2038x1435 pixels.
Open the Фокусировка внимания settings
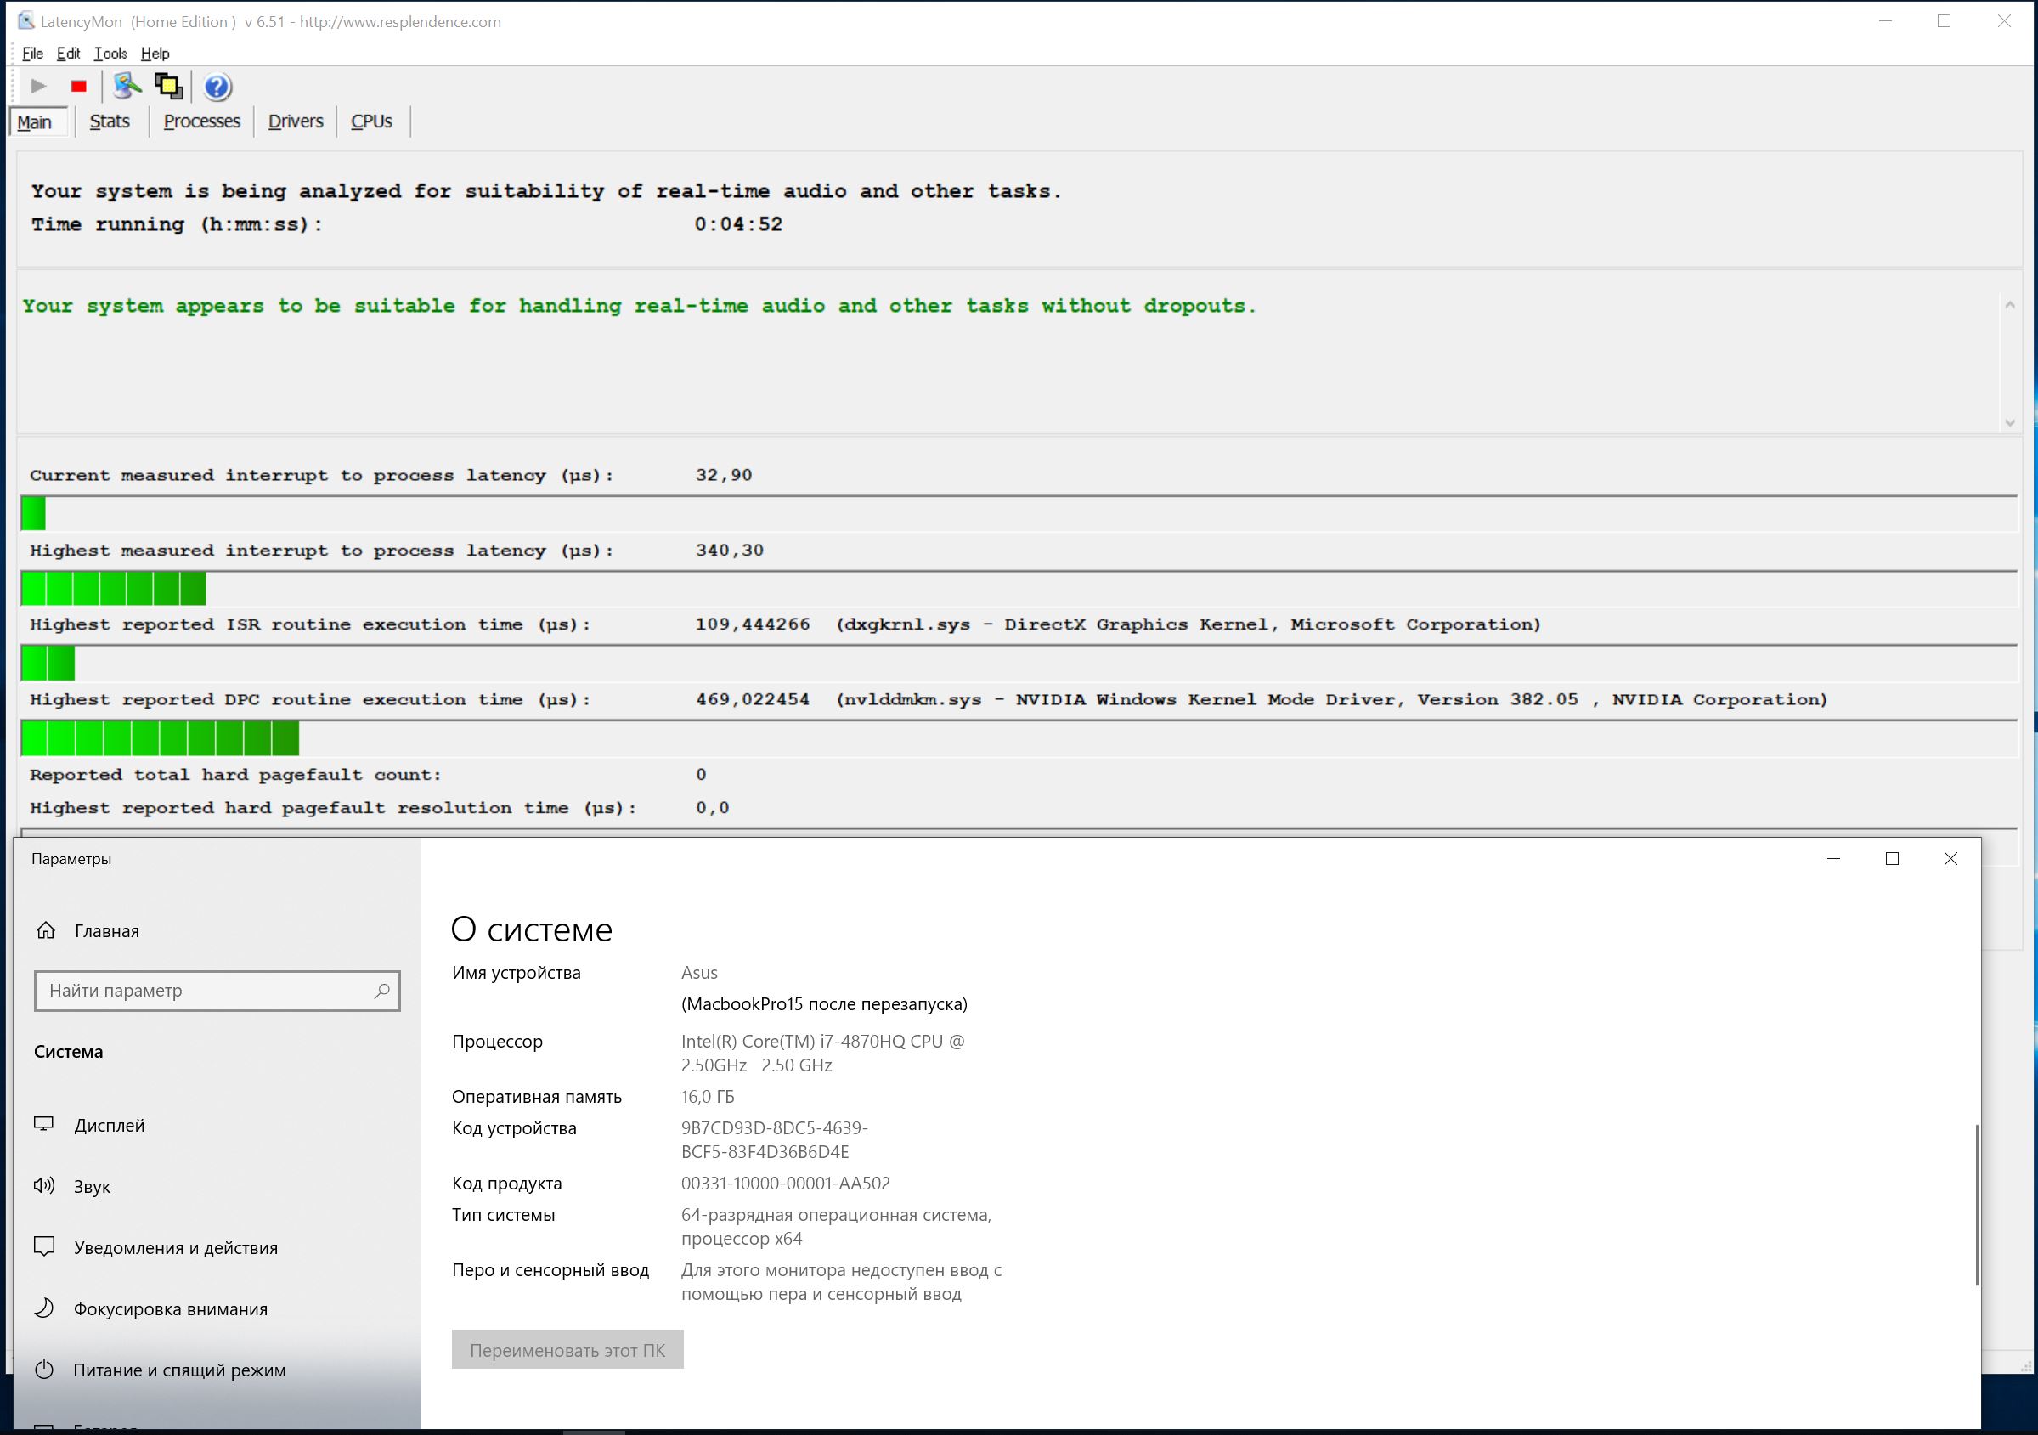coord(171,1309)
